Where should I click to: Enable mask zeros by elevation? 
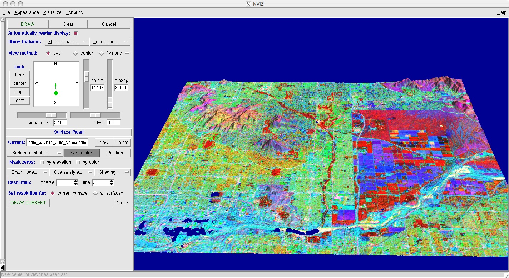click(42, 163)
